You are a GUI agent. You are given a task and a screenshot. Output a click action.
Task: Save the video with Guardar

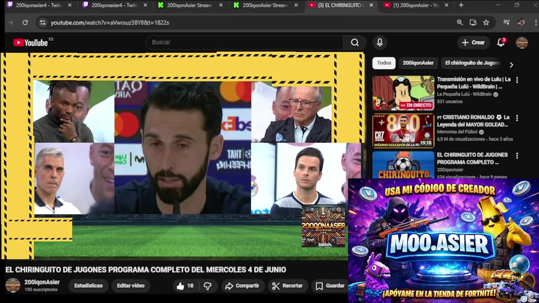click(x=330, y=286)
